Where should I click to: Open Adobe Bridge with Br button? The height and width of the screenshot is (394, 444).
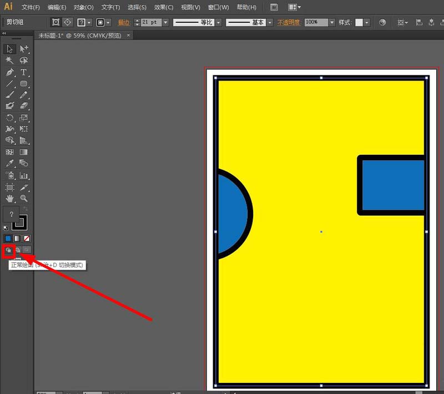[x=274, y=7]
